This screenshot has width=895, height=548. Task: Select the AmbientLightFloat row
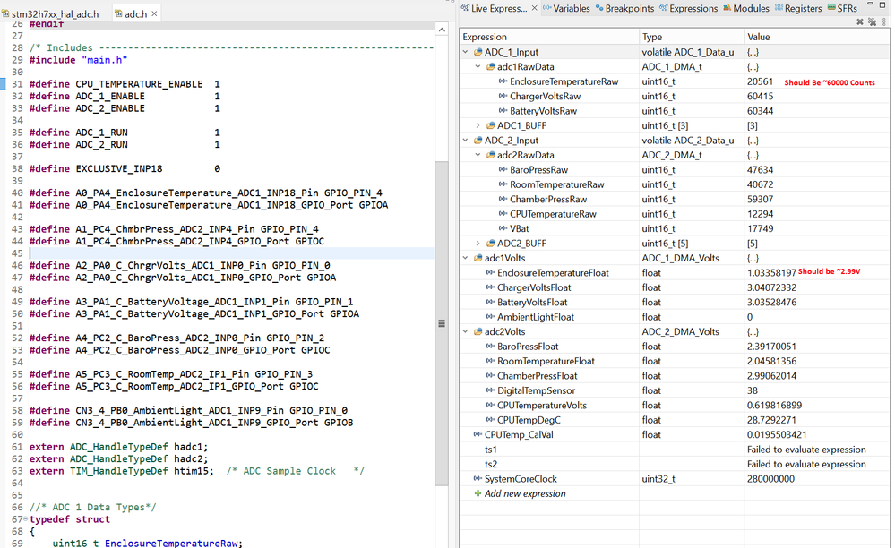tap(674, 317)
